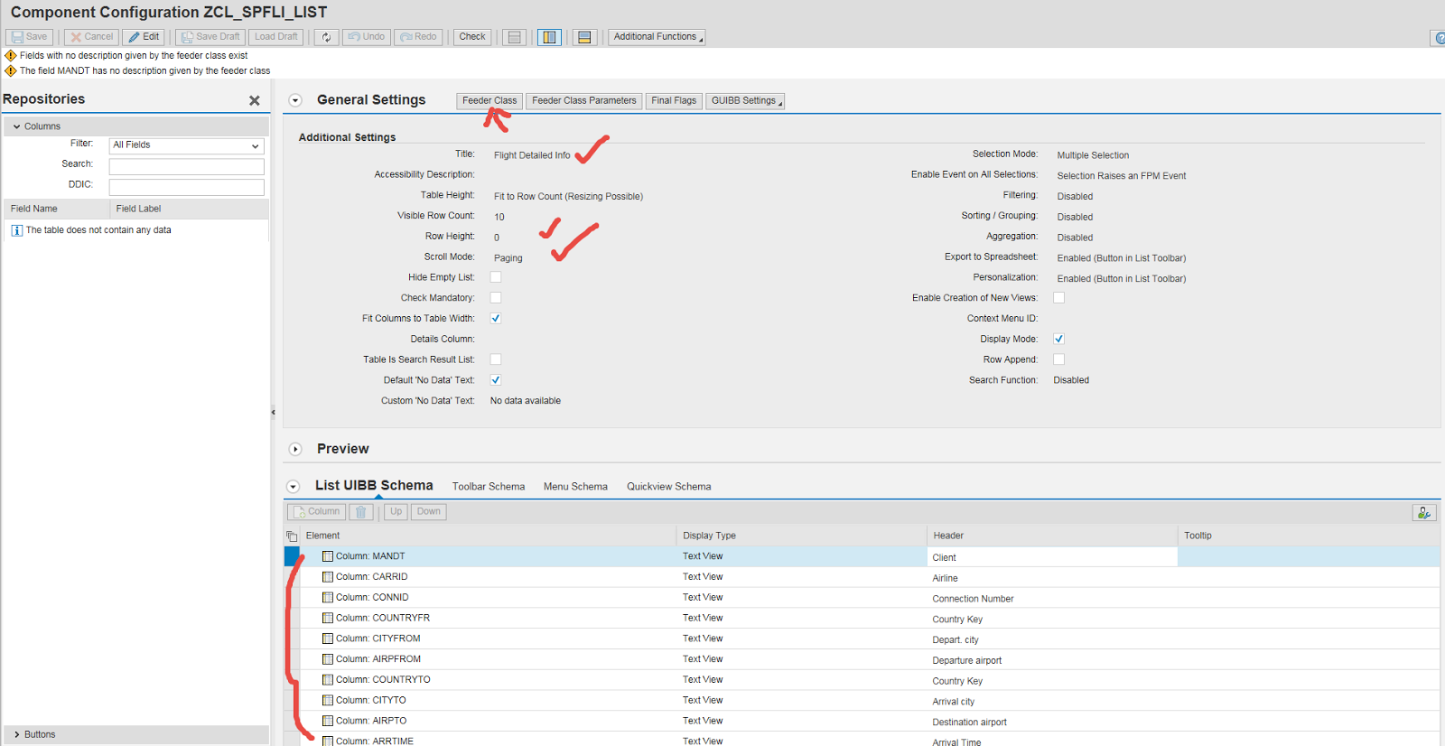Click the refresh icon in the toolbar
Image resolution: width=1445 pixels, height=746 pixels.
[x=326, y=37]
